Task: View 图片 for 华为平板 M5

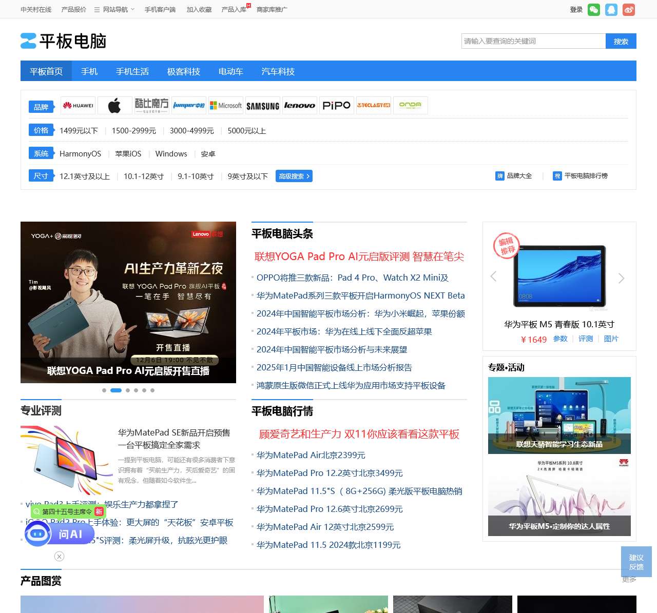Action: click(611, 339)
